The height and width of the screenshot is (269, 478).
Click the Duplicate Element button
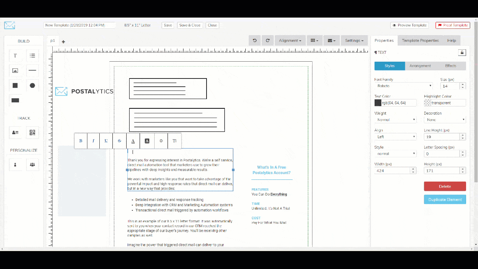445,199
